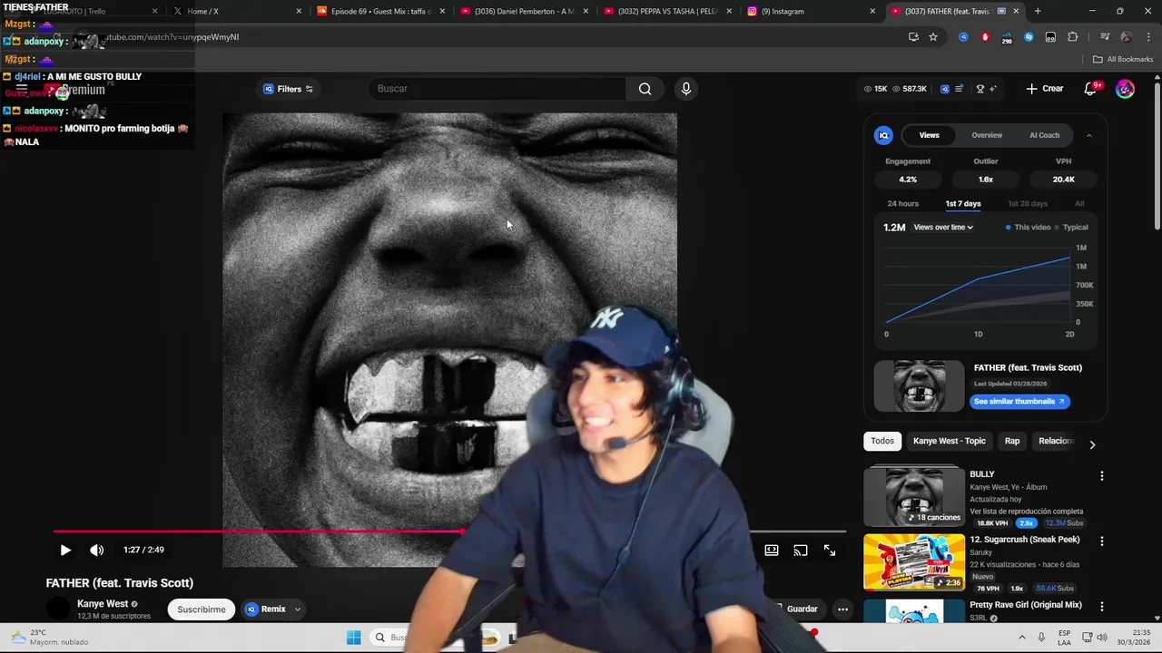Switch to the AI Coach tab
Screen dimensions: 1162x653
1044,135
